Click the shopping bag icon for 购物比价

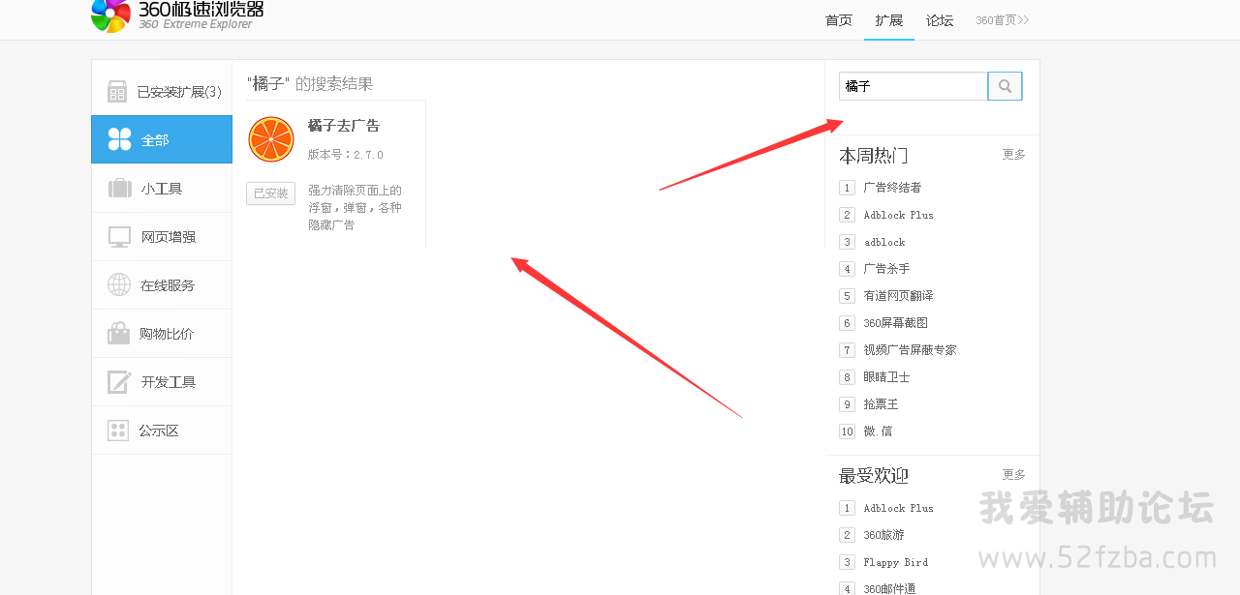pos(119,333)
